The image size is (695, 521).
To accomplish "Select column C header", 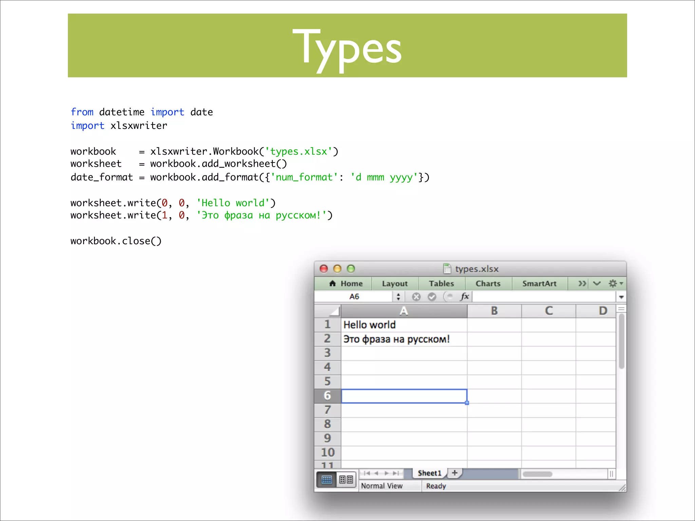I will coord(548,311).
